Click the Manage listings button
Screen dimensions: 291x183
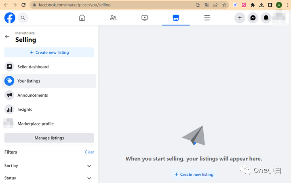(x=49, y=138)
